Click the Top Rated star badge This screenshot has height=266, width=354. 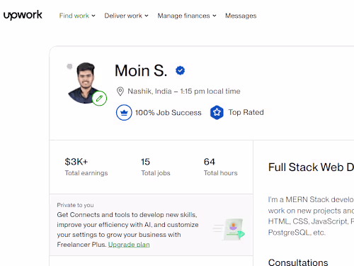coord(217,112)
